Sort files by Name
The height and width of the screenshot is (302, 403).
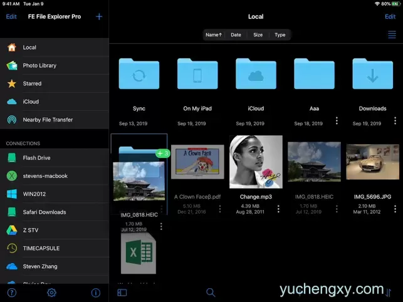click(214, 34)
